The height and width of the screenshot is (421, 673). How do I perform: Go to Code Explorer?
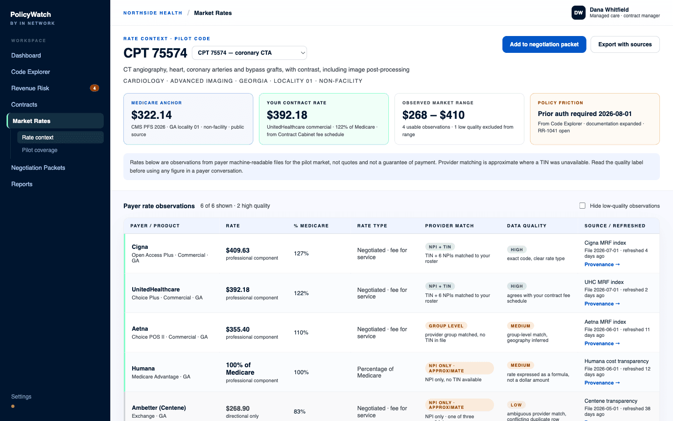coord(55,72)
